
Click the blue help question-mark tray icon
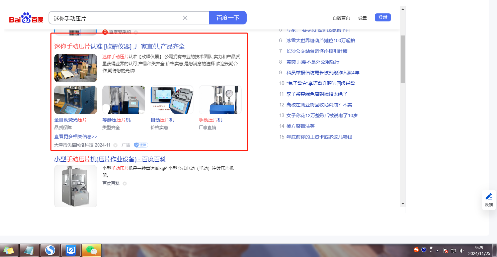(424, 250)
